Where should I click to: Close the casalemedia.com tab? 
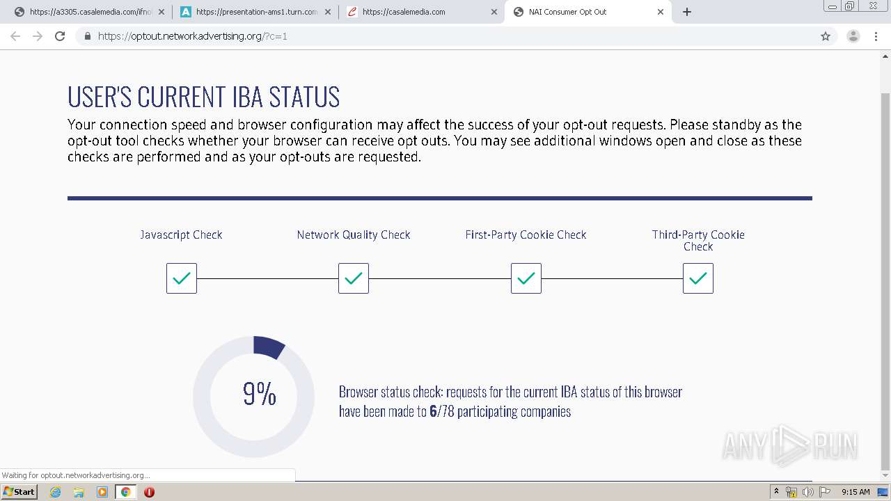point(494,12)
